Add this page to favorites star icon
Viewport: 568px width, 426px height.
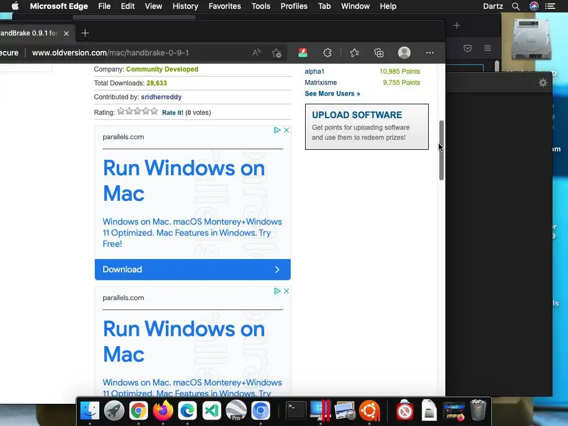tap(277, 53)
